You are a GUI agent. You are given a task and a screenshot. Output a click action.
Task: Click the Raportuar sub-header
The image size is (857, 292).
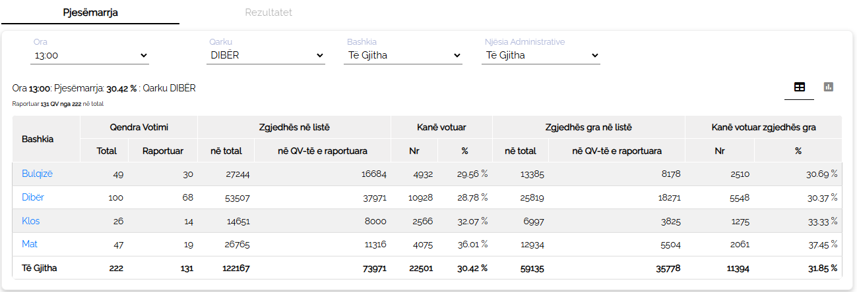pos(163,151)
